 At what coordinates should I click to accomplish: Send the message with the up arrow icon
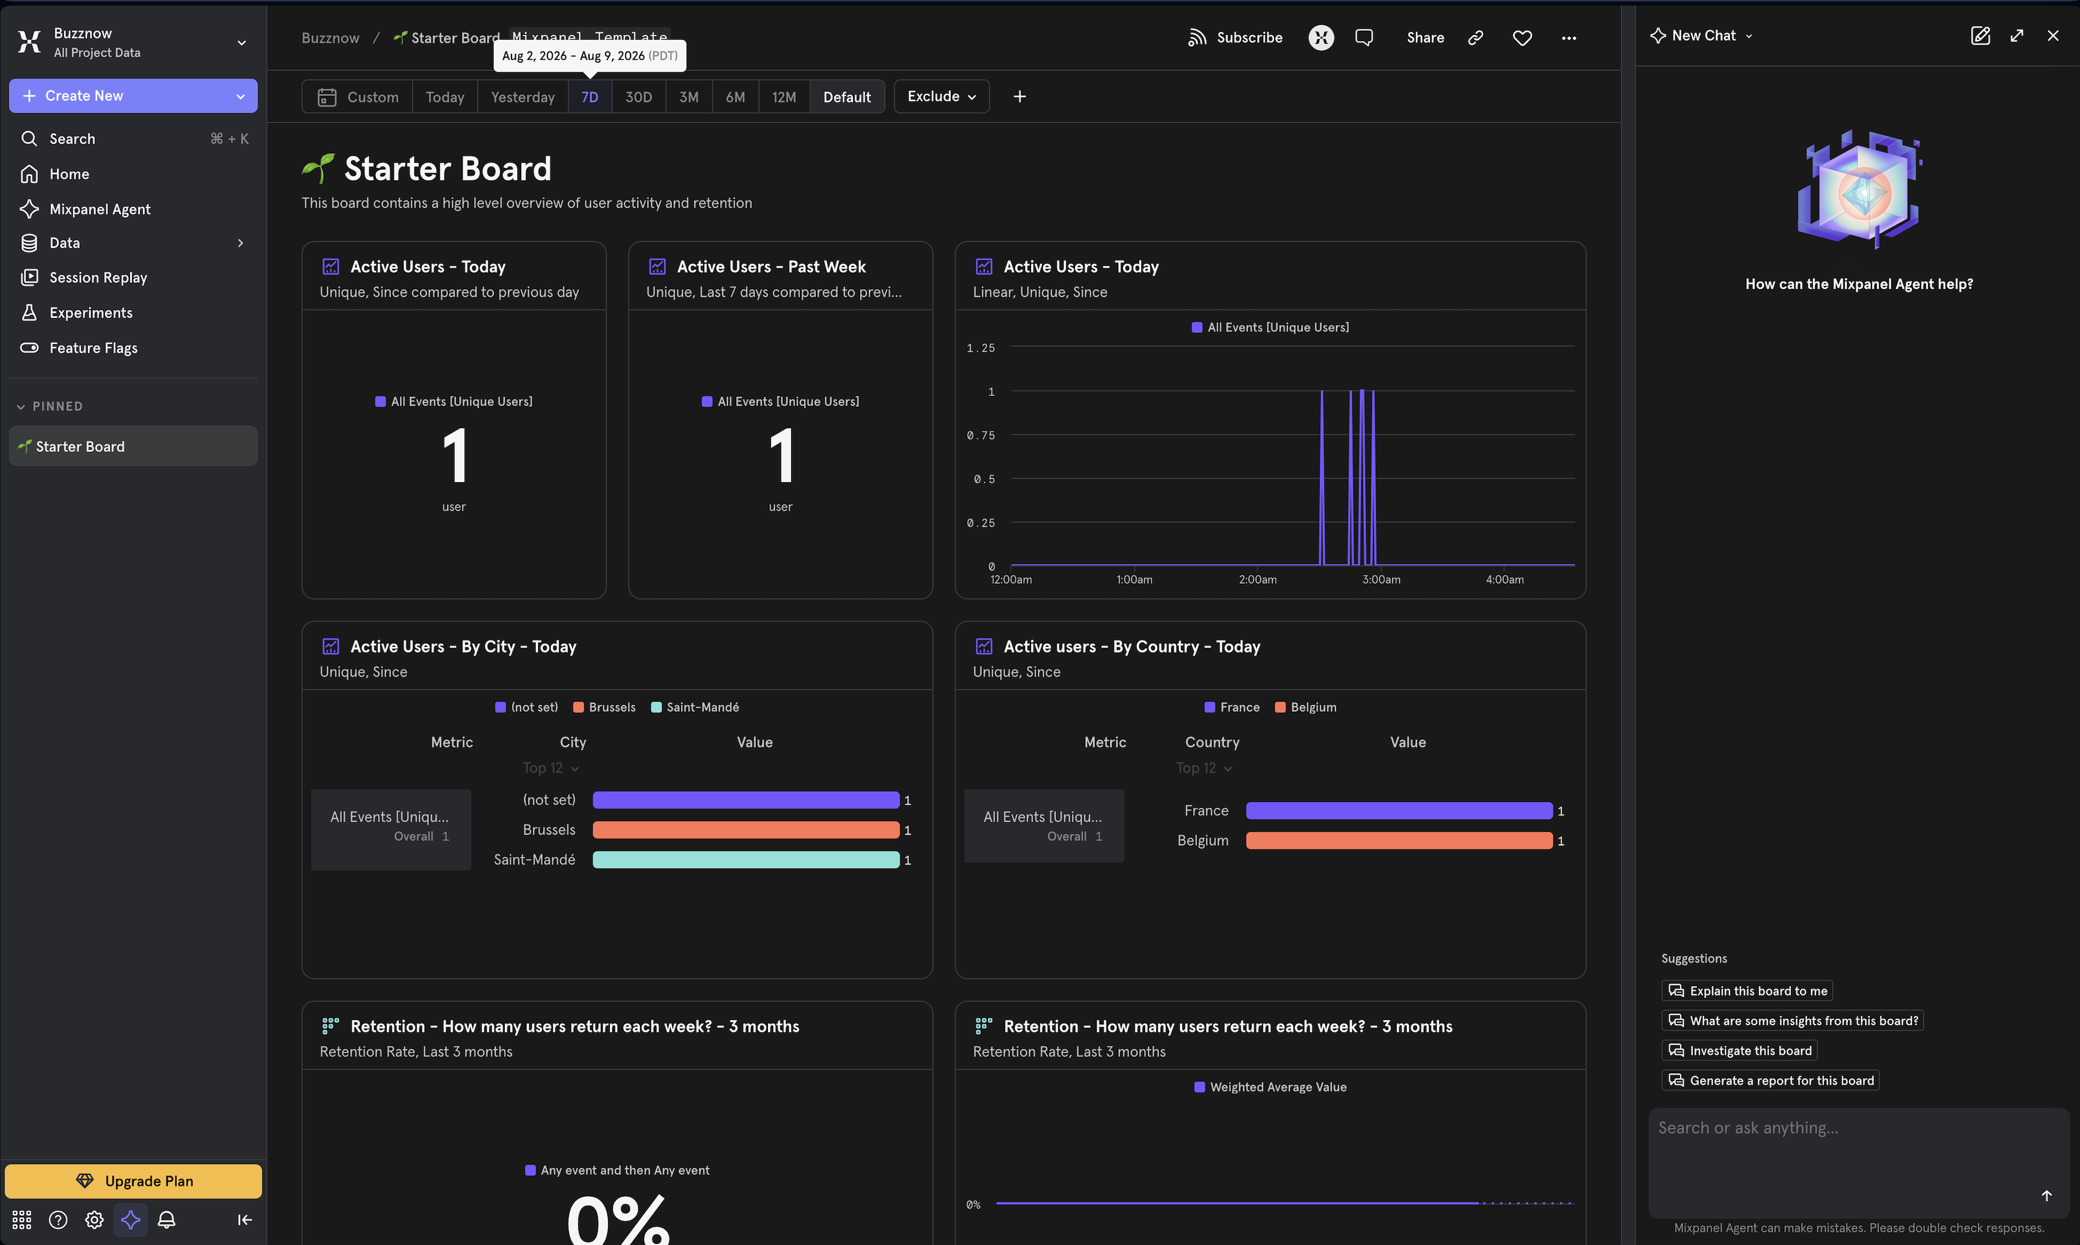coord(2046,1195)
